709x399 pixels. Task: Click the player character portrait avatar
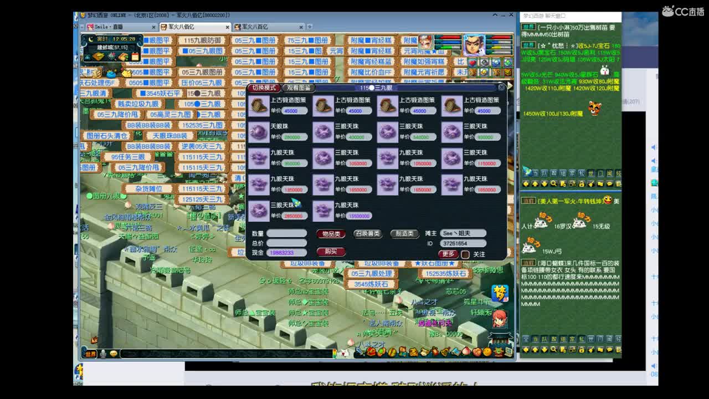(474, 44)
